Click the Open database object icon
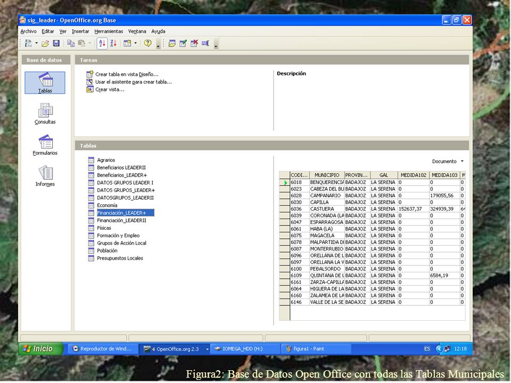This screenshot has height=383, width=511. 172,43
